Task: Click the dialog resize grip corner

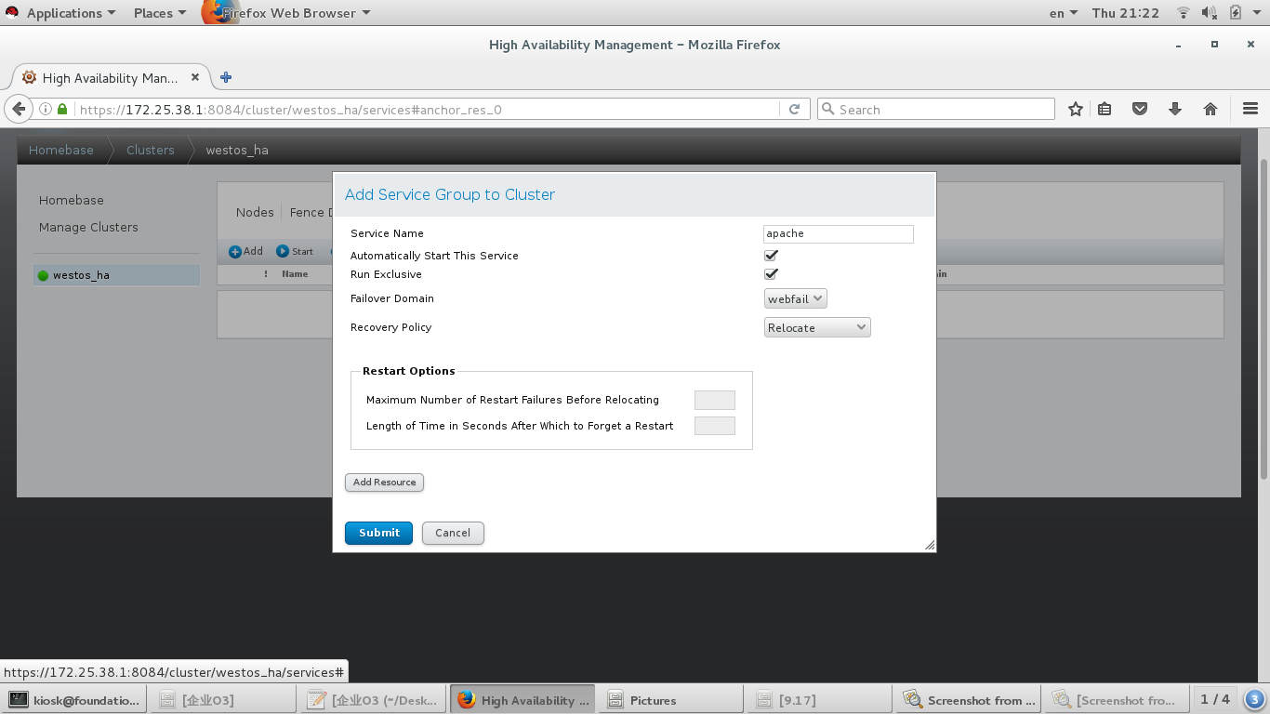Action: (929, 545)
